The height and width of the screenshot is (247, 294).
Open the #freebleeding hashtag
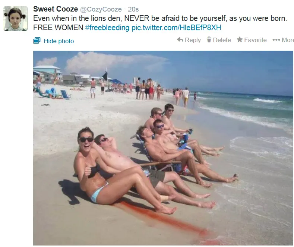[x=107, y=28]
